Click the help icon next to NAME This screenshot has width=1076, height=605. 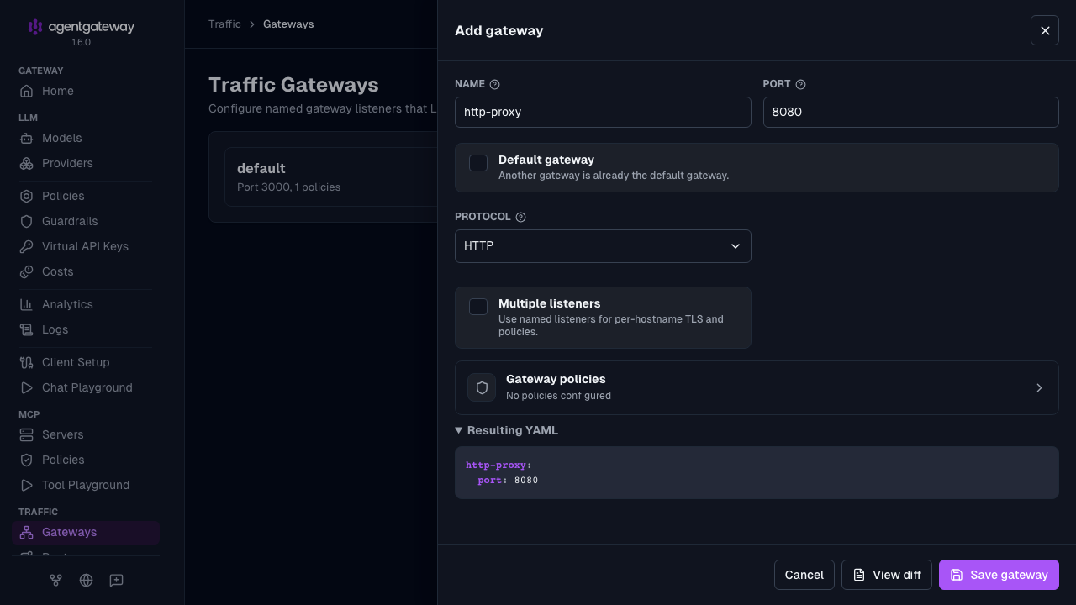pyautogui.click(x=495, y=84)
